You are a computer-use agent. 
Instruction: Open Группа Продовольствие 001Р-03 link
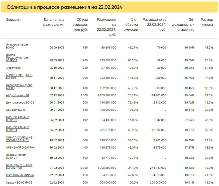[17, 57]
